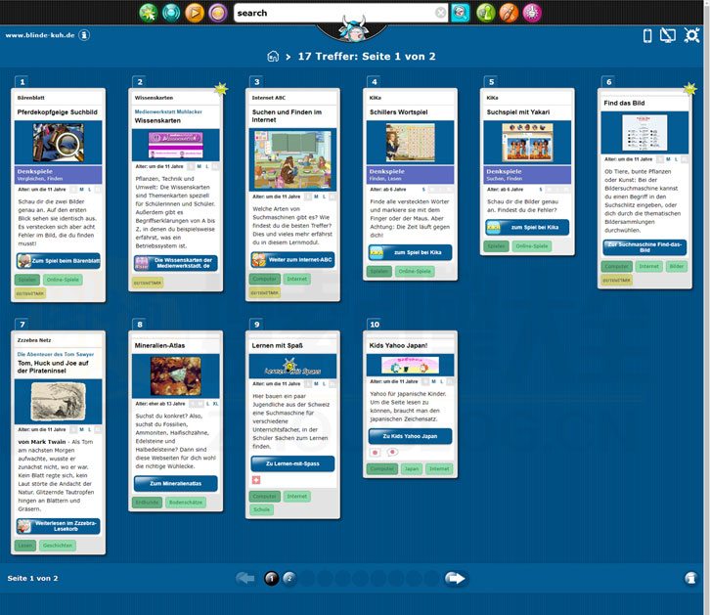Open the settings gear icon at top right

tap(692, 36)
